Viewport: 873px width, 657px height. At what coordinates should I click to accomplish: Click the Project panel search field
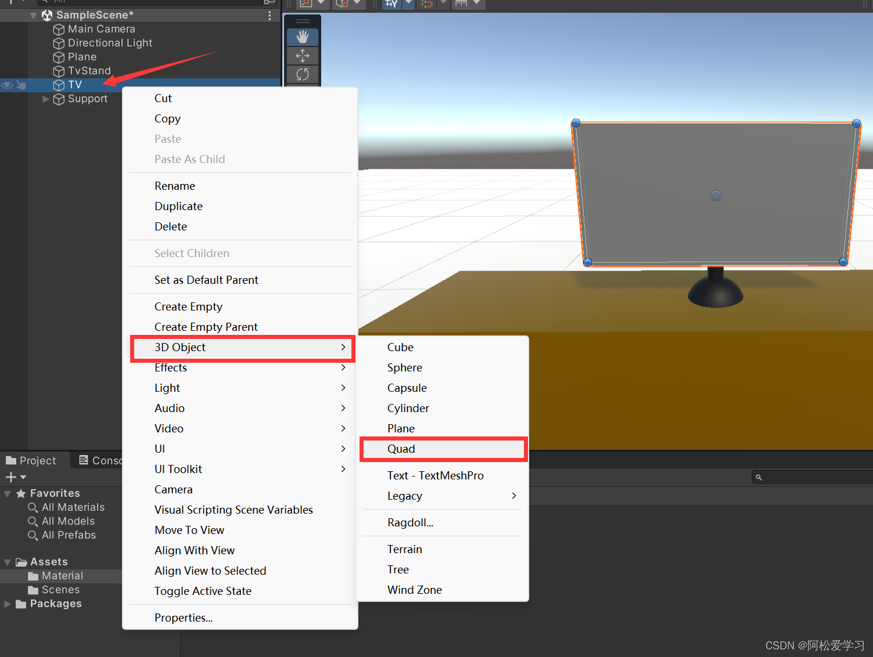(x=812, y=477)
